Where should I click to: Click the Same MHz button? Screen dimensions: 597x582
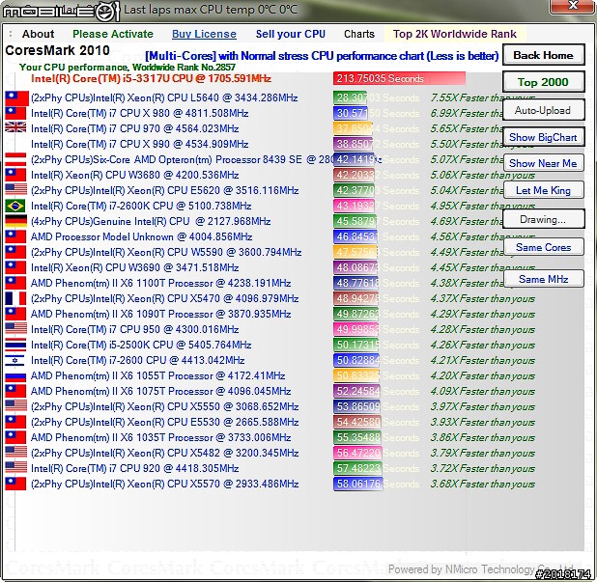coord(543,279)
